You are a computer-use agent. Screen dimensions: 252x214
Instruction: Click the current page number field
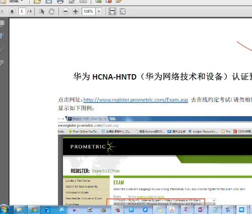click(x=22, y=12)
